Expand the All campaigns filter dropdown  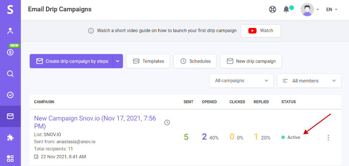(x=241, y=80)
